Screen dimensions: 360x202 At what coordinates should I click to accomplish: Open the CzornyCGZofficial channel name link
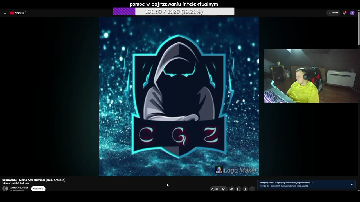(19, 187)
